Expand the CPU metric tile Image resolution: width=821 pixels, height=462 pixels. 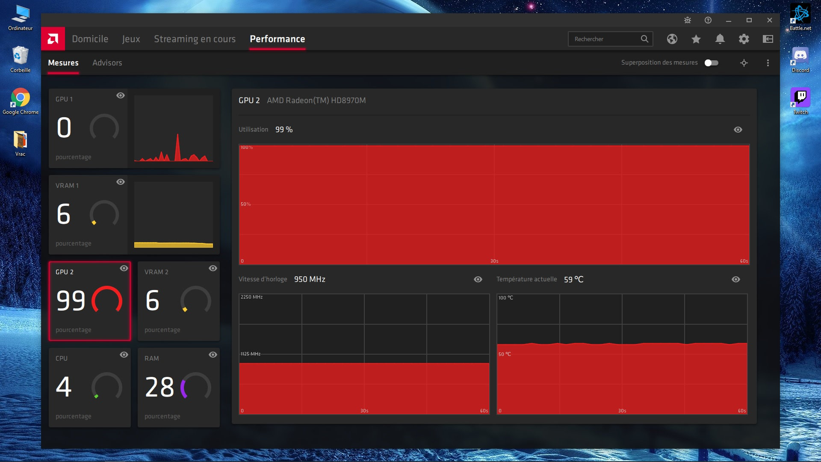pos(89,388)
